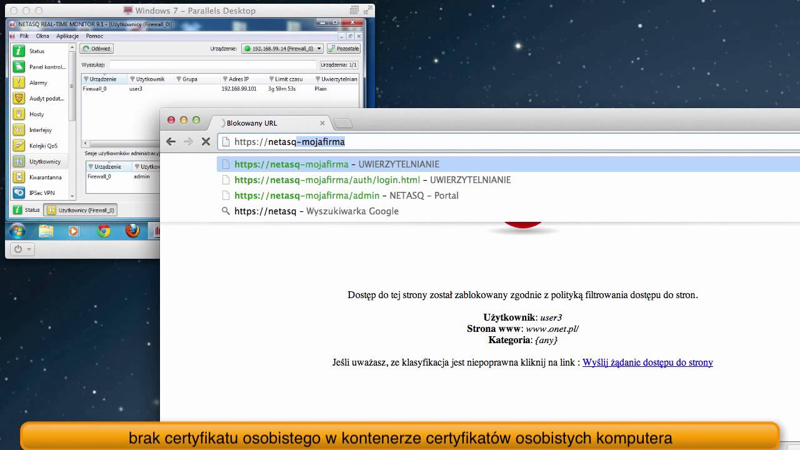
Task: Open the Pomoc menu
Action: [x=94, y=36]
